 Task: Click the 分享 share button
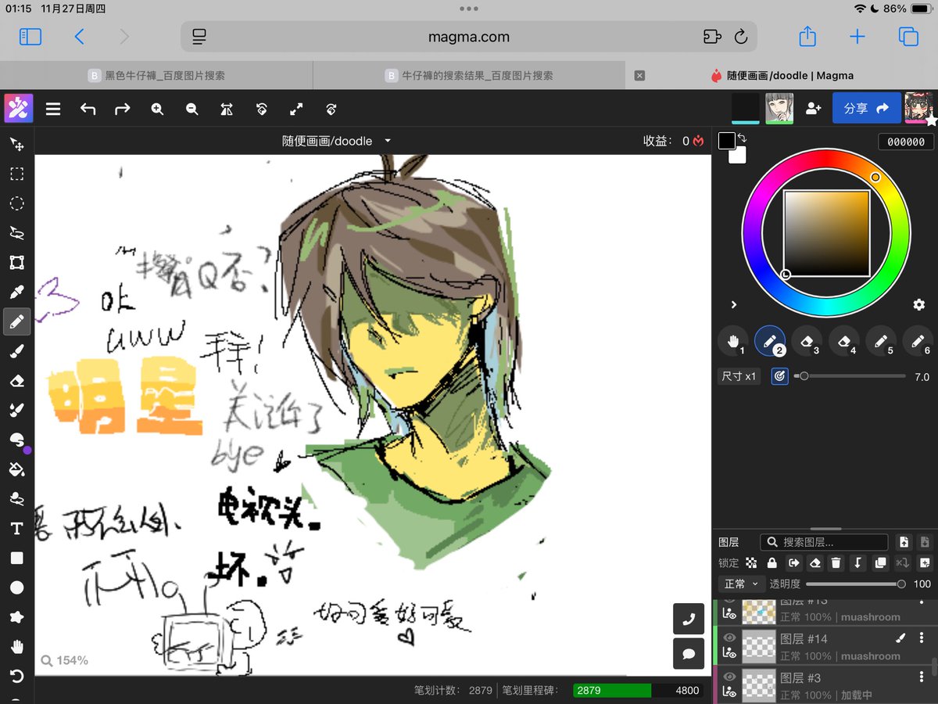[866, 109]
